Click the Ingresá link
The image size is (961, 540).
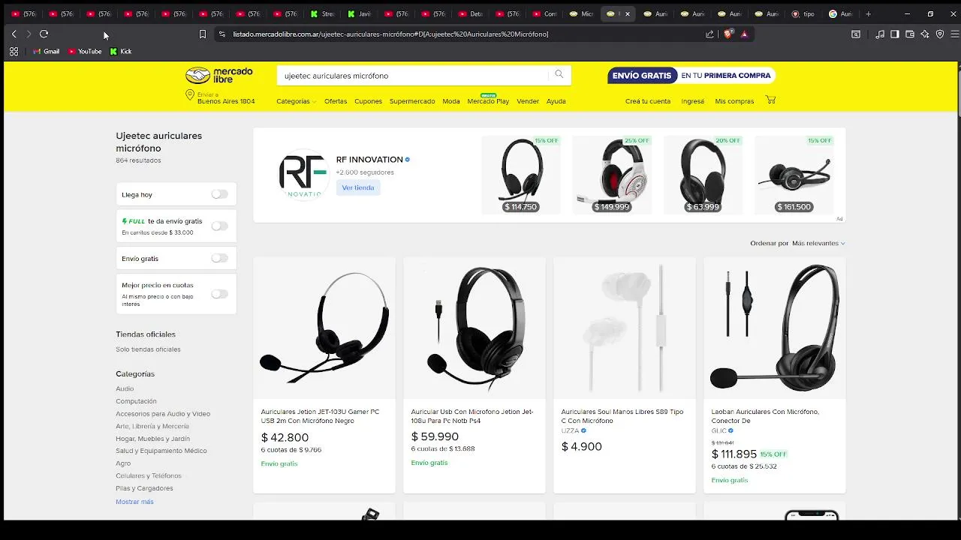[692, 101]
